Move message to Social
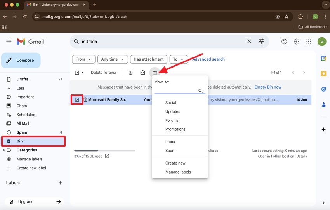330x210 pixels. coord(171,103)
